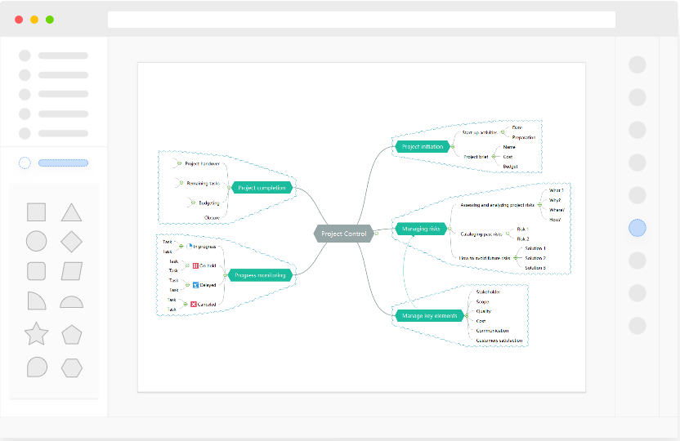This screenshot has width=680, height=441.
Task: Click the active blue circle in right panel
Action: 637,228
